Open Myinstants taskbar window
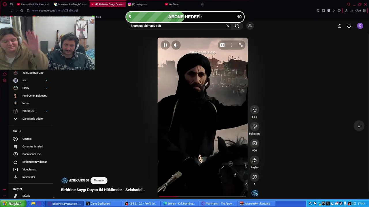Viewport: 369px width, 207px height. point(217,204)
